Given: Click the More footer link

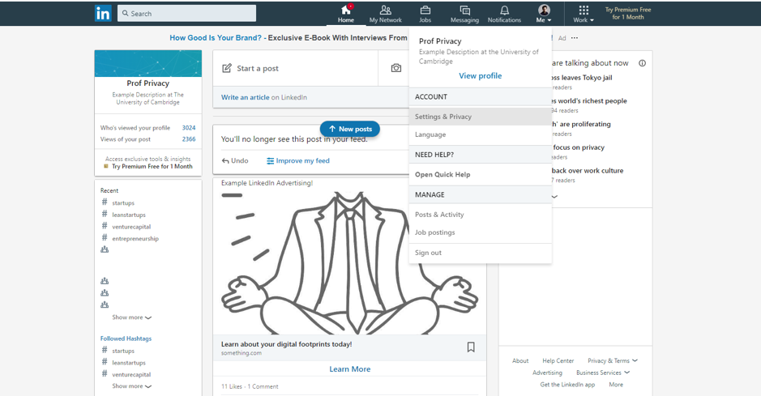Looking at the screenshot, I should pyautogui.click(x=616, y=385).
